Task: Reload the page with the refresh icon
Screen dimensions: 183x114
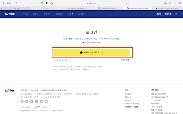Action: pos(127,3)
